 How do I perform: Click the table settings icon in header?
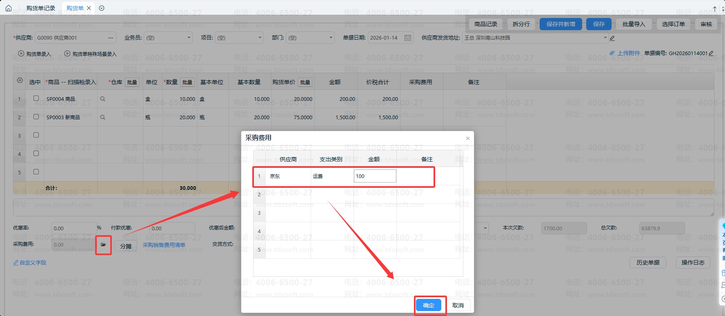[x=20, y=80]
